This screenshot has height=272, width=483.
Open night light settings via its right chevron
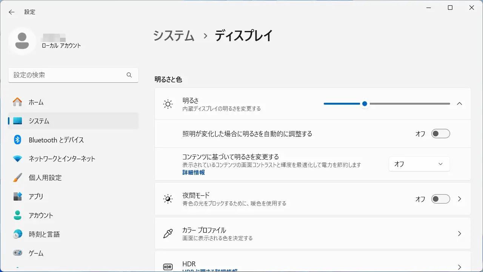click(x=459, y=199)
